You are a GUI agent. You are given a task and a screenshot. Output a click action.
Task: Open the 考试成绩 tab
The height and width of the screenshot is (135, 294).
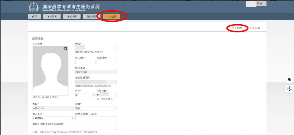[72, 16]
